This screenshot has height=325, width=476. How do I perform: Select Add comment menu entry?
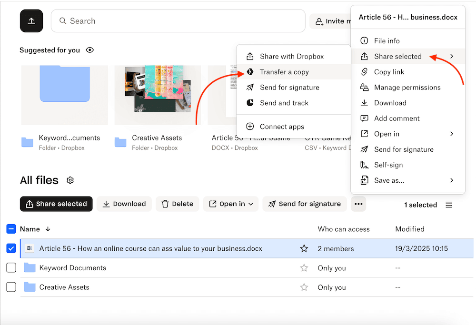pyautogui.click(x=408, y=118)
